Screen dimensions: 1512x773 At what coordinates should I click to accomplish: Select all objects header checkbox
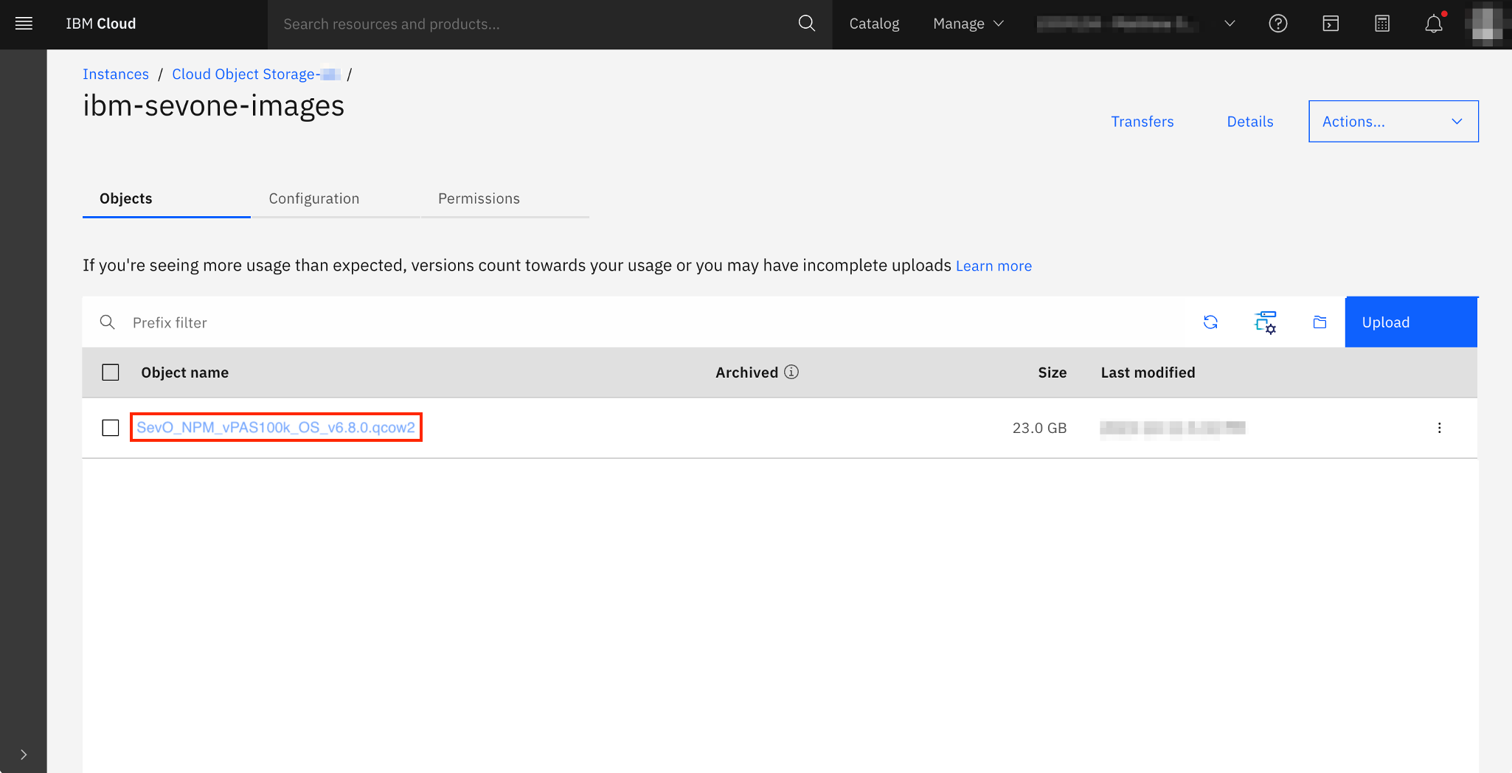point(111,372)
